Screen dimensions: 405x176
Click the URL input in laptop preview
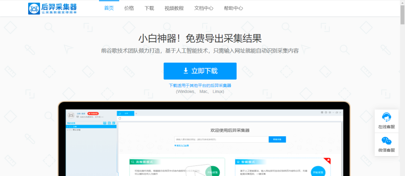pos(221,139)
